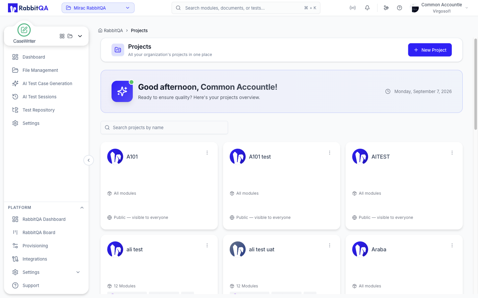Click the RabbitQA Board icon
Image resolution: width=478 pixels, height=298 pixels.
pyautogui.click(x=15, y=232)
